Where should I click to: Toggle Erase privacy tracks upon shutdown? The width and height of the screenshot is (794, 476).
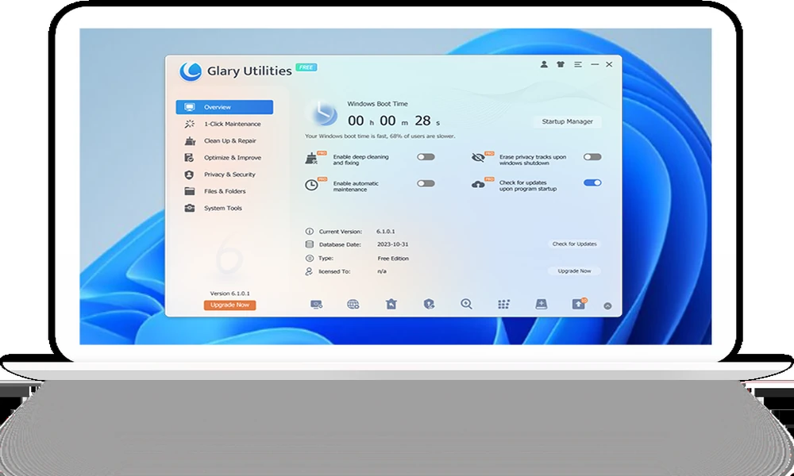coord(592,157)
